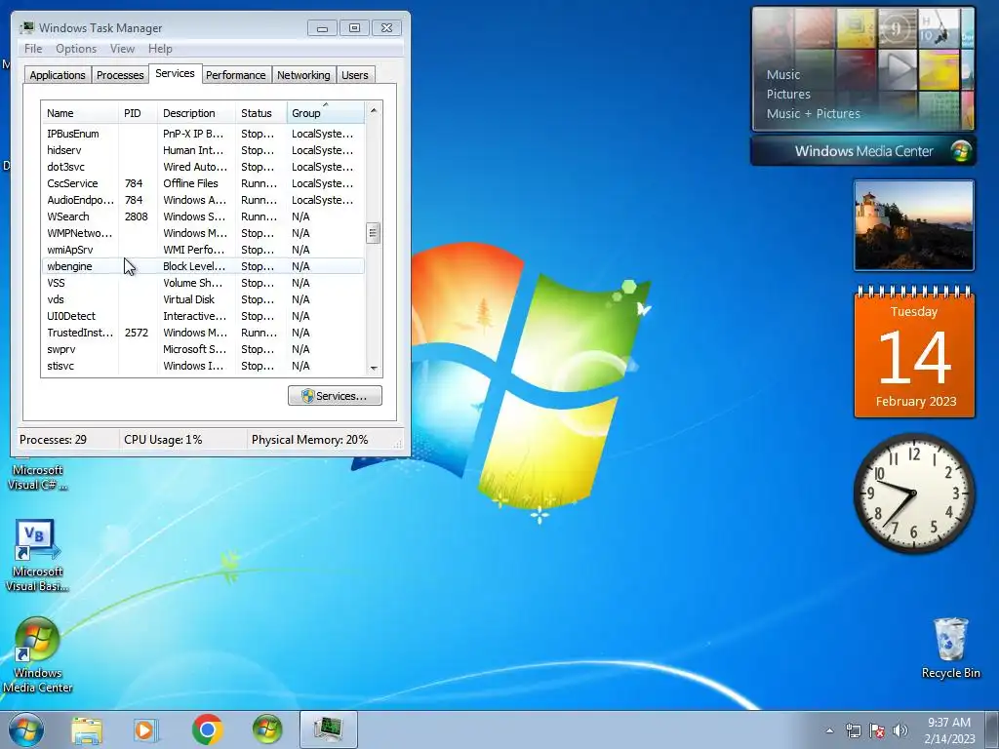Click the Services... button
Viewport: 999px width, 749px height.
tap(336, 396)
